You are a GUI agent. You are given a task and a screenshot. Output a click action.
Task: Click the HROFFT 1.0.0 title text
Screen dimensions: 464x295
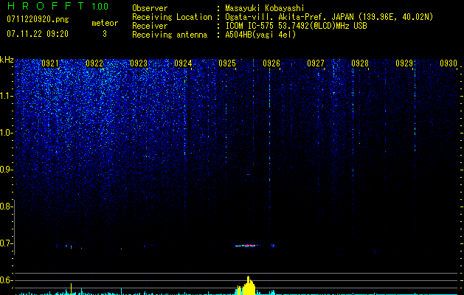pyautogui.click(x=58, y=6)
